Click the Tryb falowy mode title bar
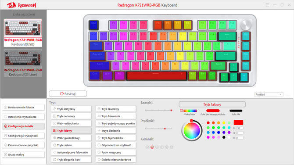294x165 pixels. [212, 104]
